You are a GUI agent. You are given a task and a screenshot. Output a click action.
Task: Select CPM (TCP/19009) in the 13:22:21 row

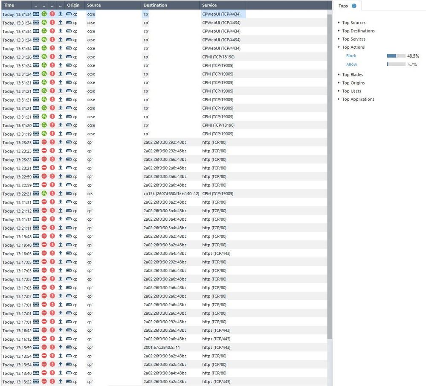tap(217, 193)
